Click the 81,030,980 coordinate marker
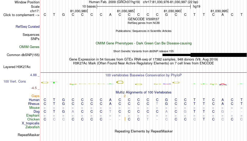This screenshot has width=247, height=141. 79,11
